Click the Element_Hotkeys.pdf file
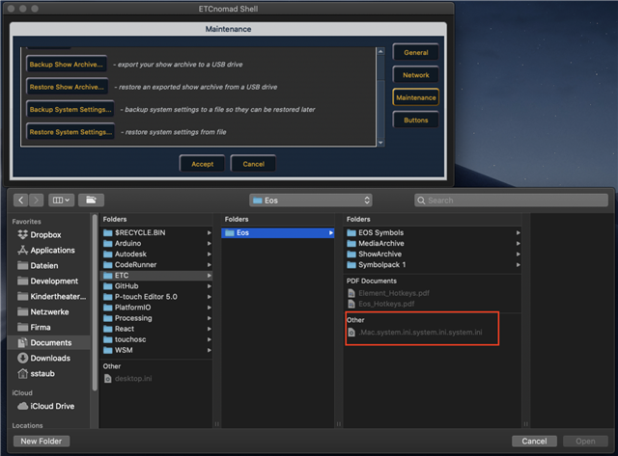The image size is (618, 456). [x=388, y=293]
